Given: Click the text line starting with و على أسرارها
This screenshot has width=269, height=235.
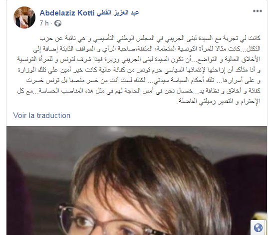Looking at the screenshot, I should (x=143, y=80).
